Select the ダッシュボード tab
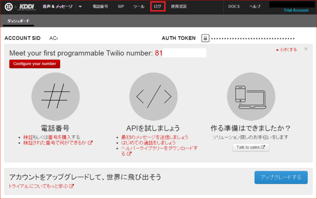Viewport: 317px width, 199px height. point(18,21)
